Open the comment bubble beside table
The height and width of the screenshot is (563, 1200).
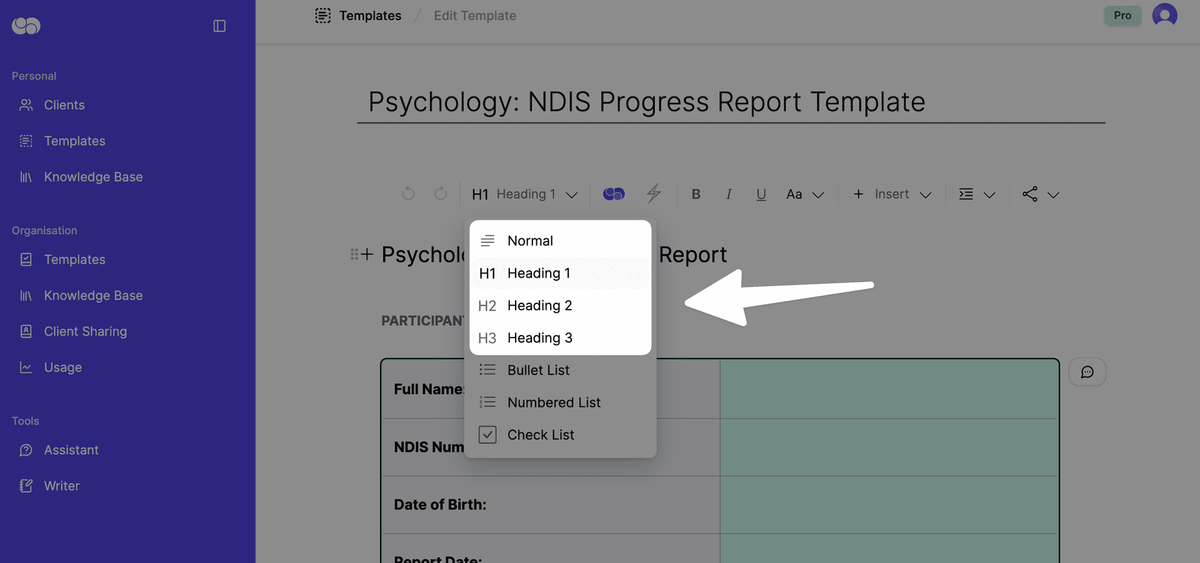[1087, 372]
